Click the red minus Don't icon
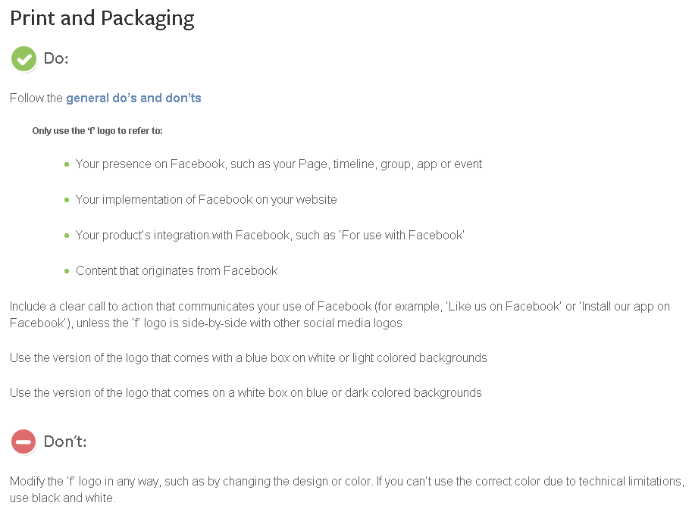The height and width of the screenshot is (515, 692). [23, 442]
